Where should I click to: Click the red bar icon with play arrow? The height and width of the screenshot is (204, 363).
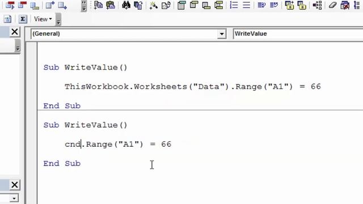(10, 5)
